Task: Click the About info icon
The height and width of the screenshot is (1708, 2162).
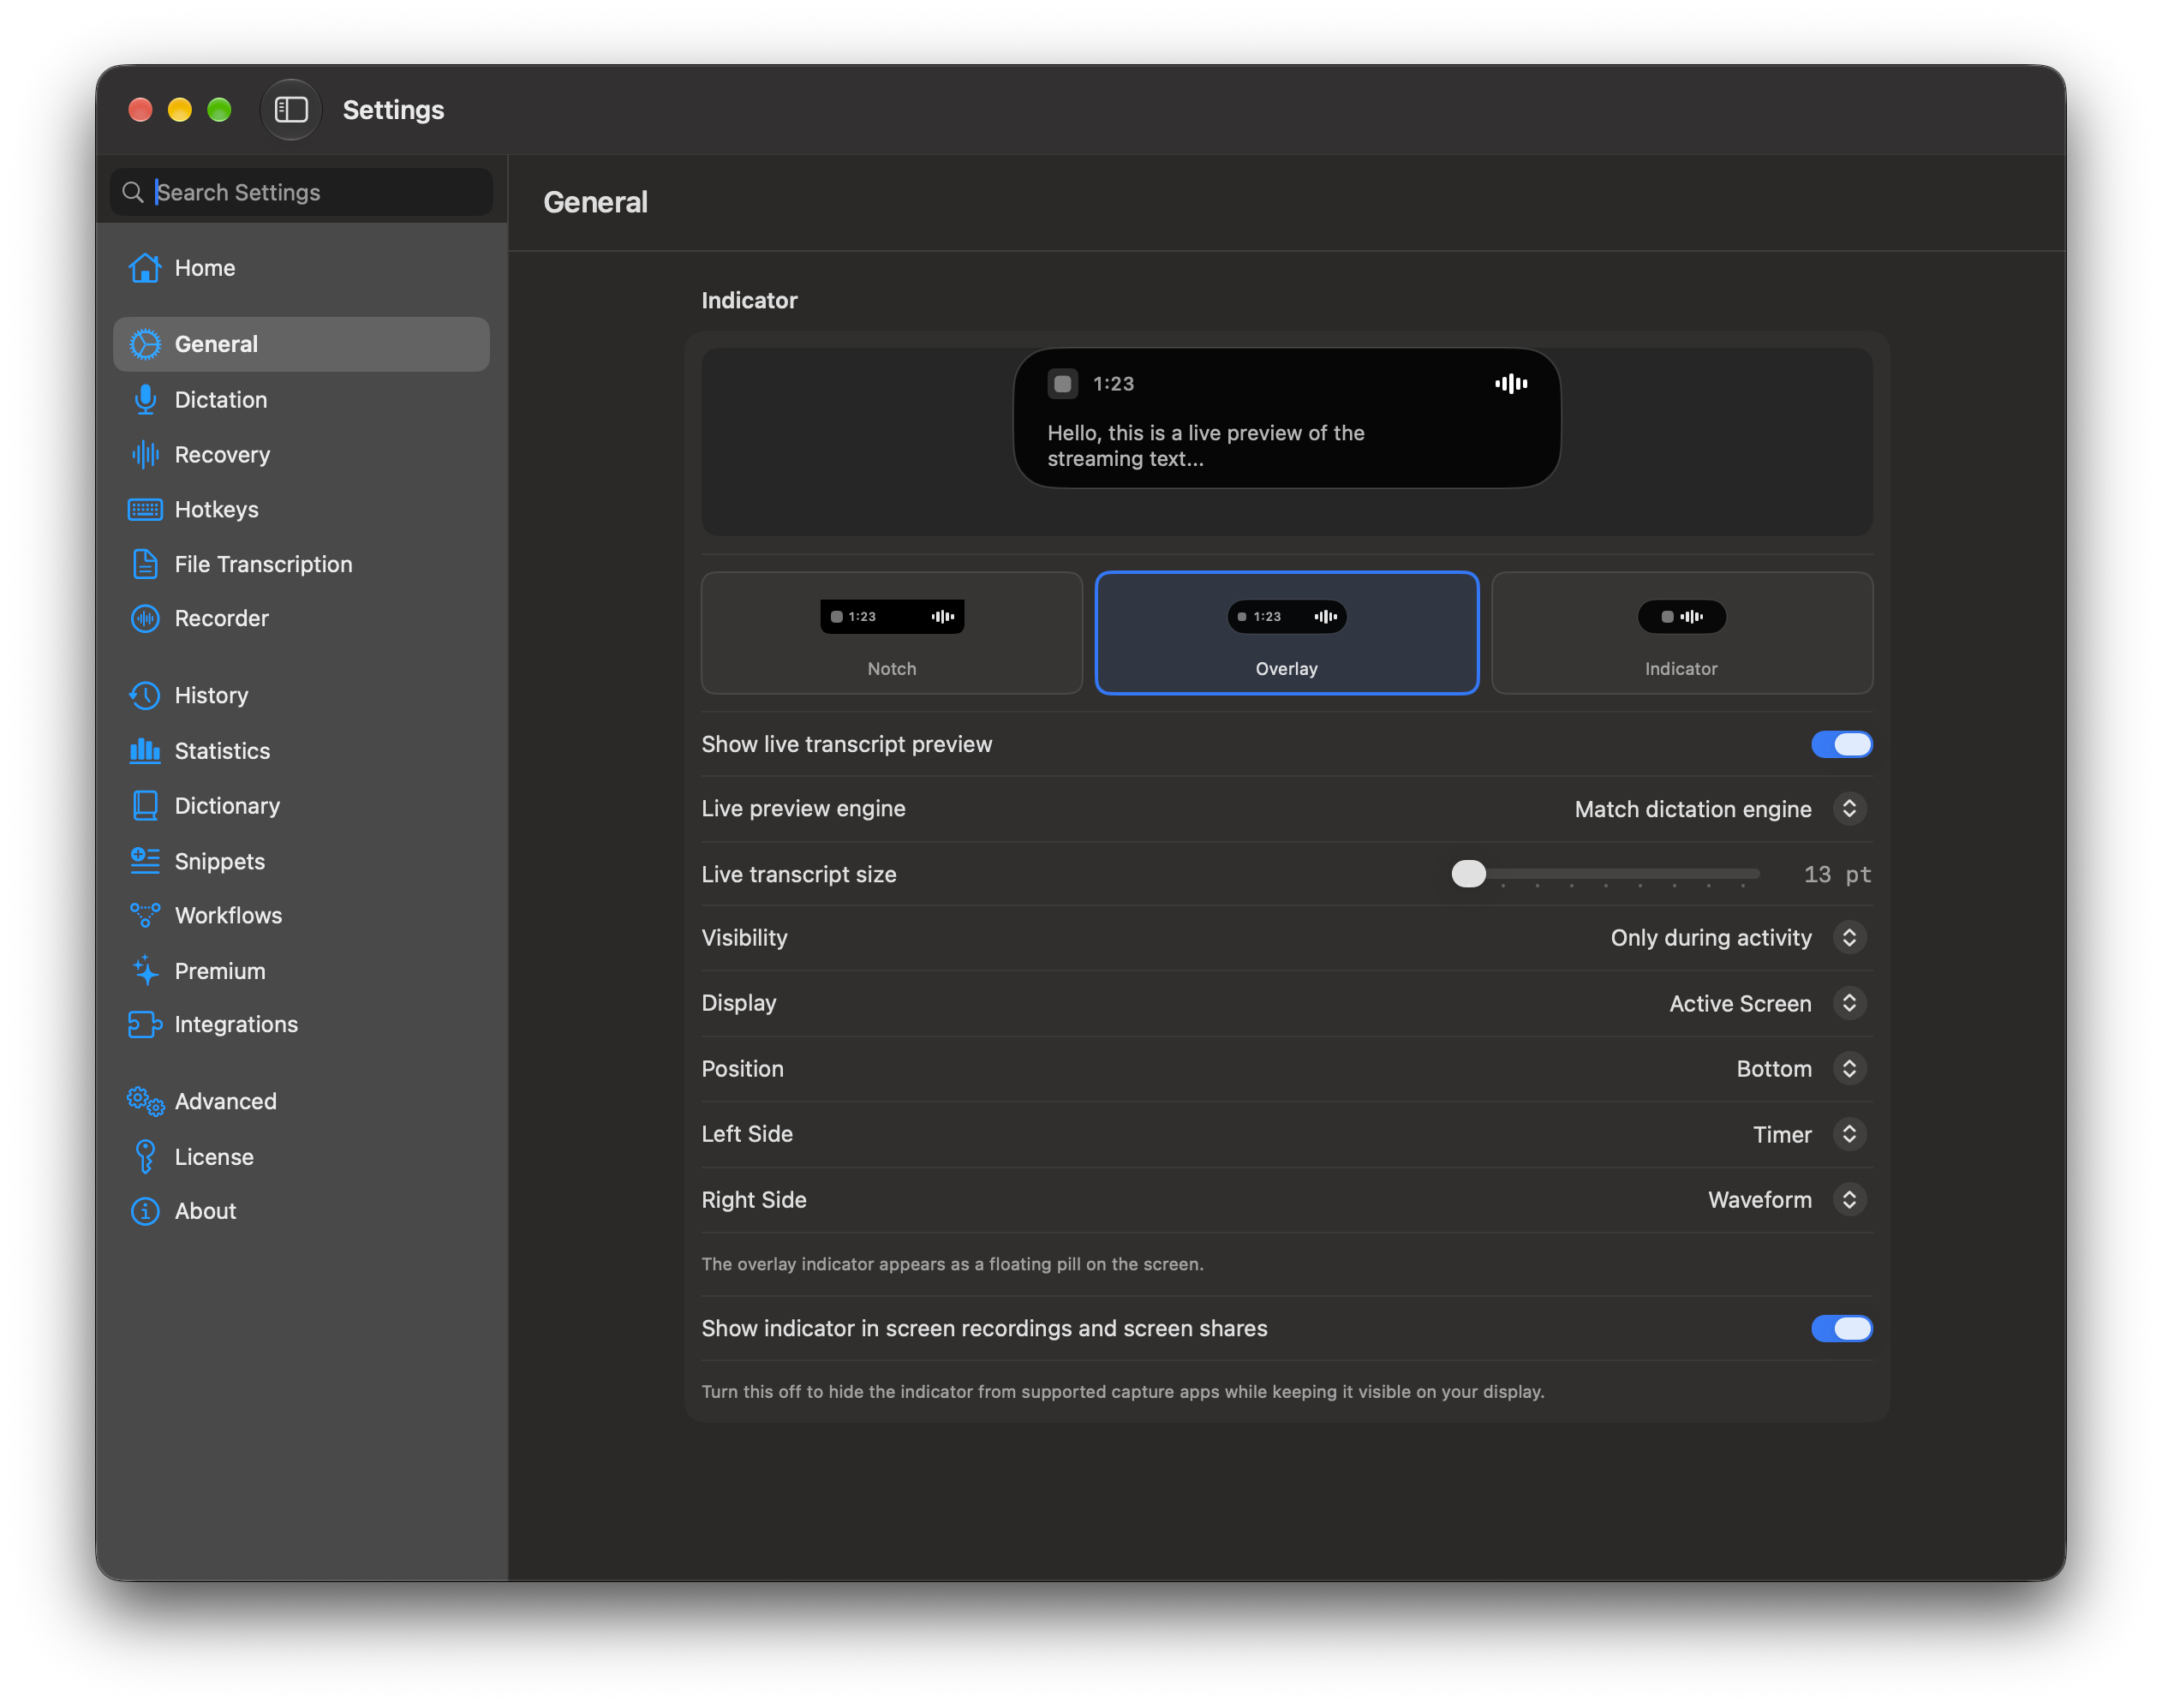Action: click(145, 1211)
